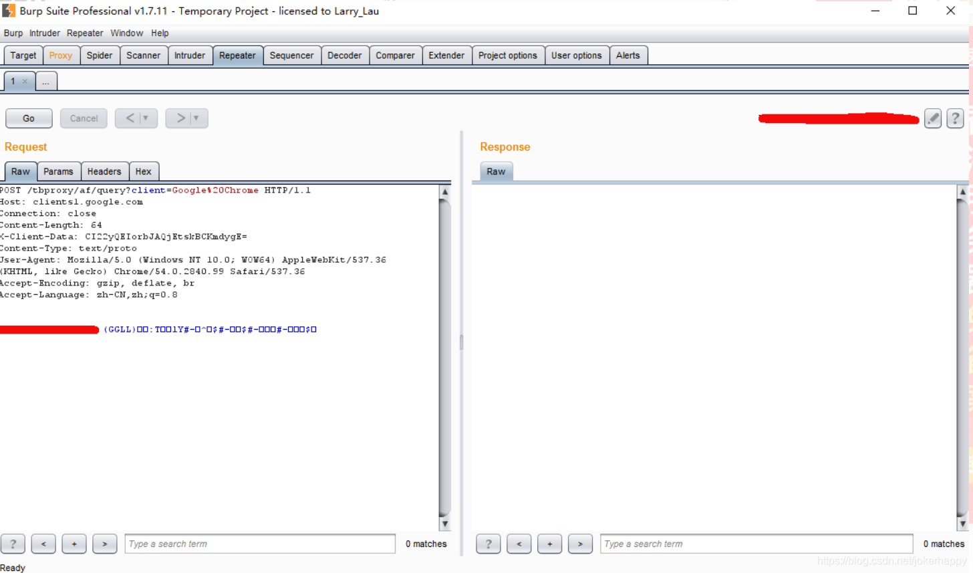973x573 pixels.
Task: Click the Accept-Language header line
Action: tap(89, 295)
